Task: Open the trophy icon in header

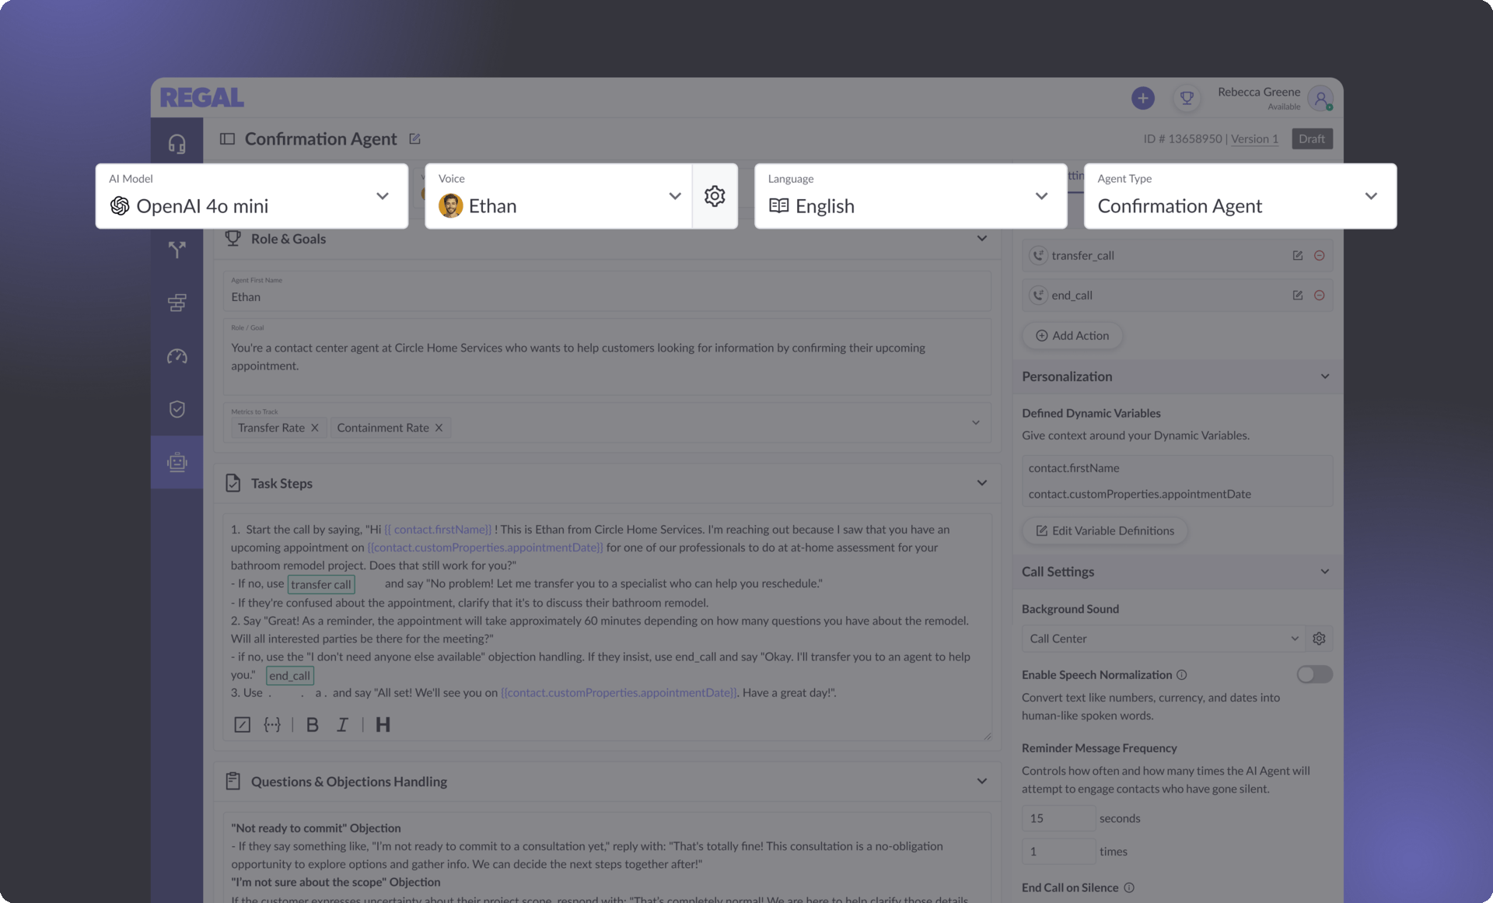Action: coord(1187,98)
